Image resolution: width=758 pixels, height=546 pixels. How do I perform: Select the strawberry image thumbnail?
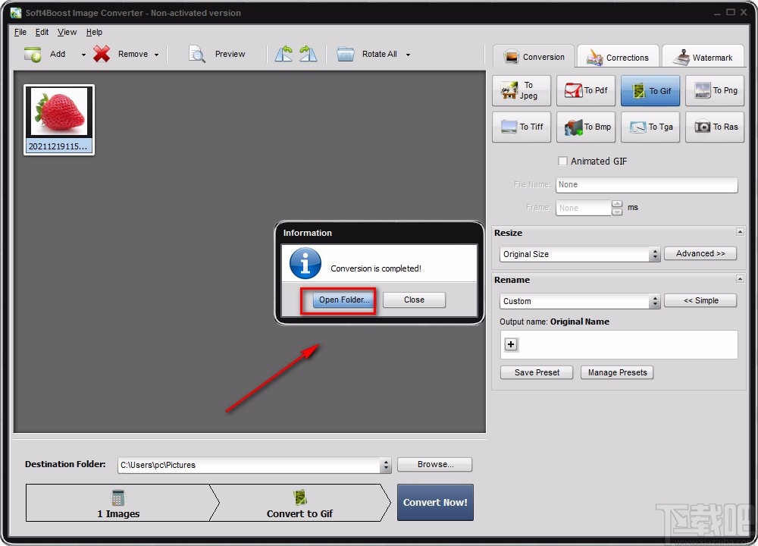click(x=59, y=120)
